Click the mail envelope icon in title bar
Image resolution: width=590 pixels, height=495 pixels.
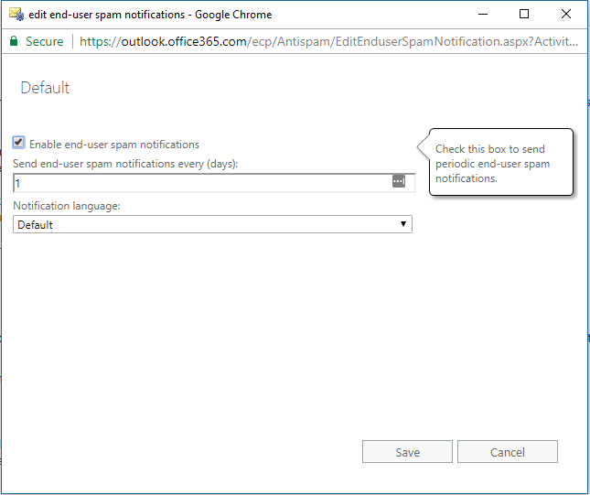[x=16, y=15]
